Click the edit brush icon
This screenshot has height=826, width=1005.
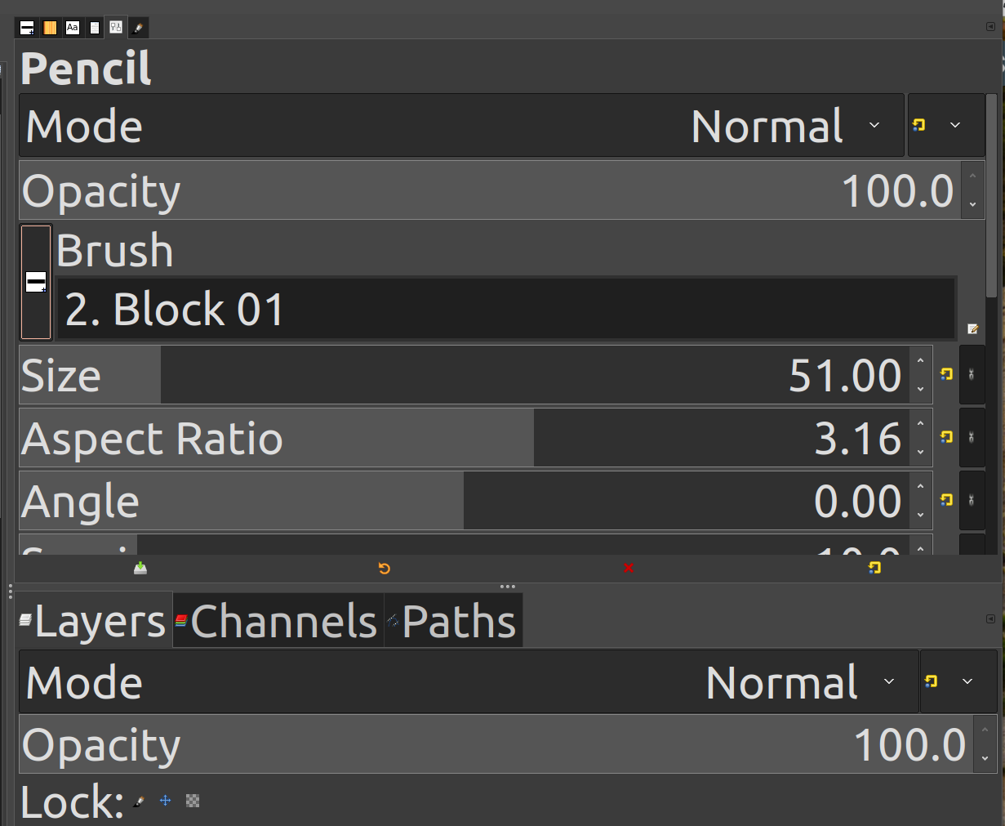[x=972, y=328]
